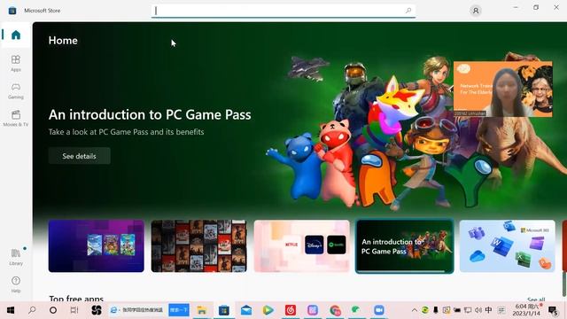Open the Help page
567x319 pixels.
pyautogui.click(x=16, y=284)
